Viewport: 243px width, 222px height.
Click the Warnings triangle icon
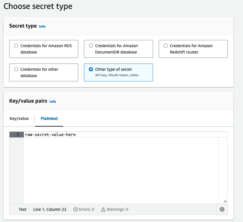click(103, 209)
